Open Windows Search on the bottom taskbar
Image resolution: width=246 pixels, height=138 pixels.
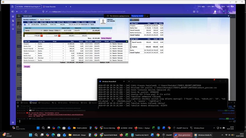[36, 135]
